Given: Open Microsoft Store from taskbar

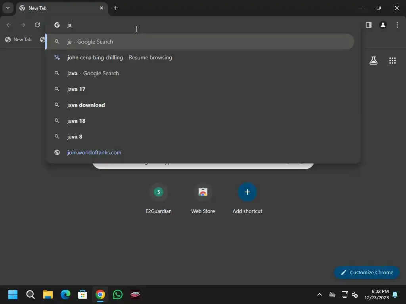Looking at the screenshot, I should pyautogui.click(x=82, y=294).
